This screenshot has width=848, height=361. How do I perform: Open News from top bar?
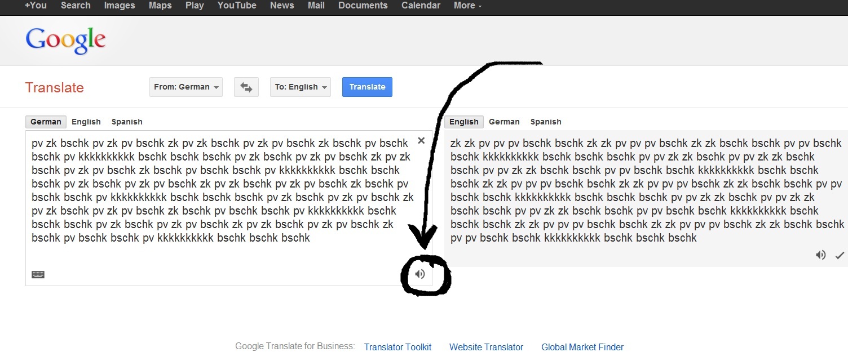282,6
